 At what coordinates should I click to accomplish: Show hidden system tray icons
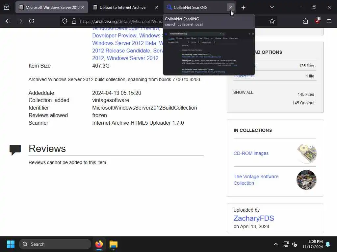(276, 244)
